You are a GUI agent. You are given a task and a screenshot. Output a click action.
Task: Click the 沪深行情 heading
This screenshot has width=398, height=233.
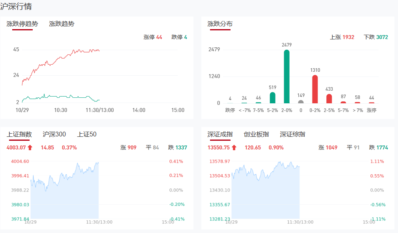tap(16, 7)
